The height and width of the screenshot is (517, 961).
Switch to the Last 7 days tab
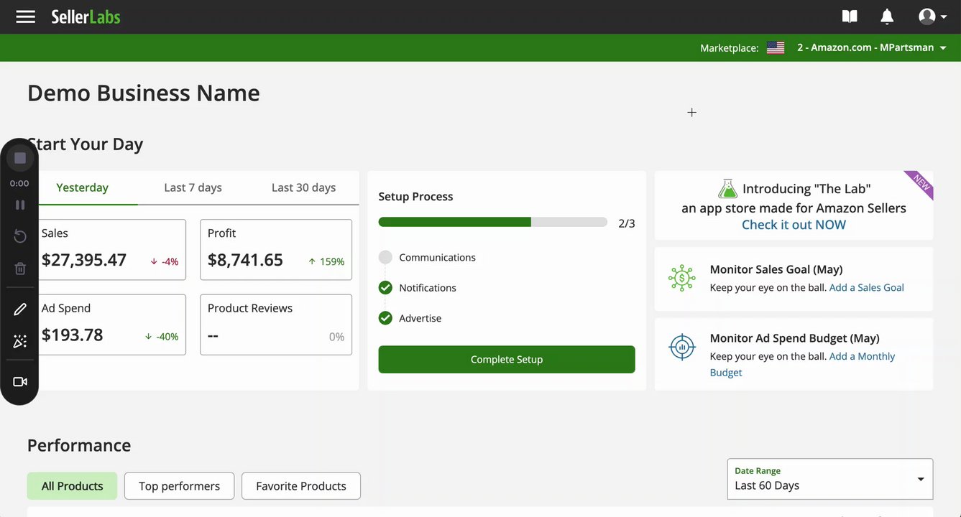pos(193,187)
